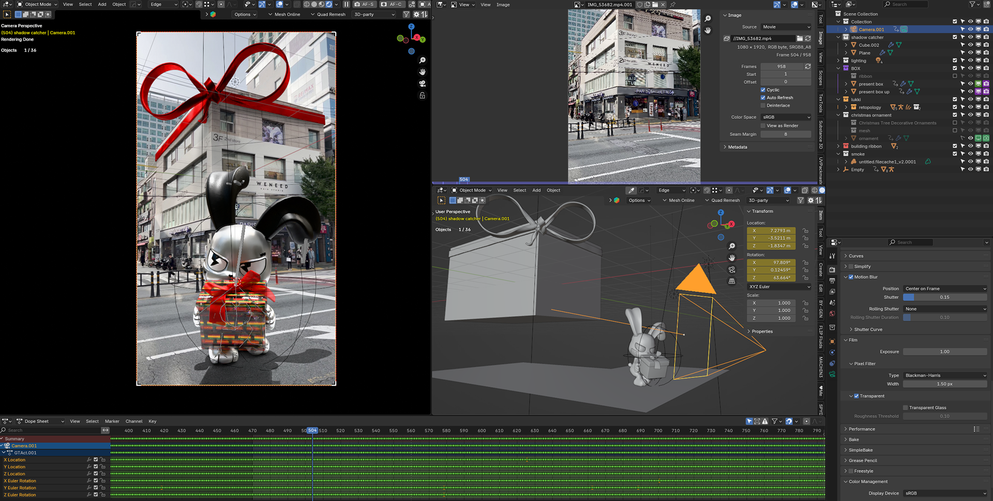This screenshot has height=501, width=993.
Task: Click the lock camera to view icon
Action: coord(423,96)
